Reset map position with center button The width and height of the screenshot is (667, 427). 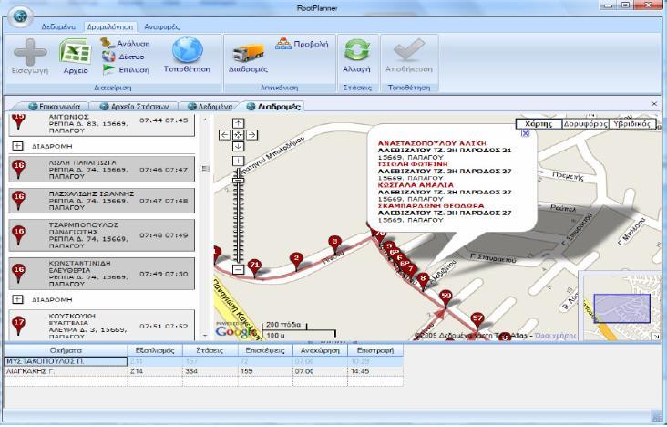click(x=238, y=135)
